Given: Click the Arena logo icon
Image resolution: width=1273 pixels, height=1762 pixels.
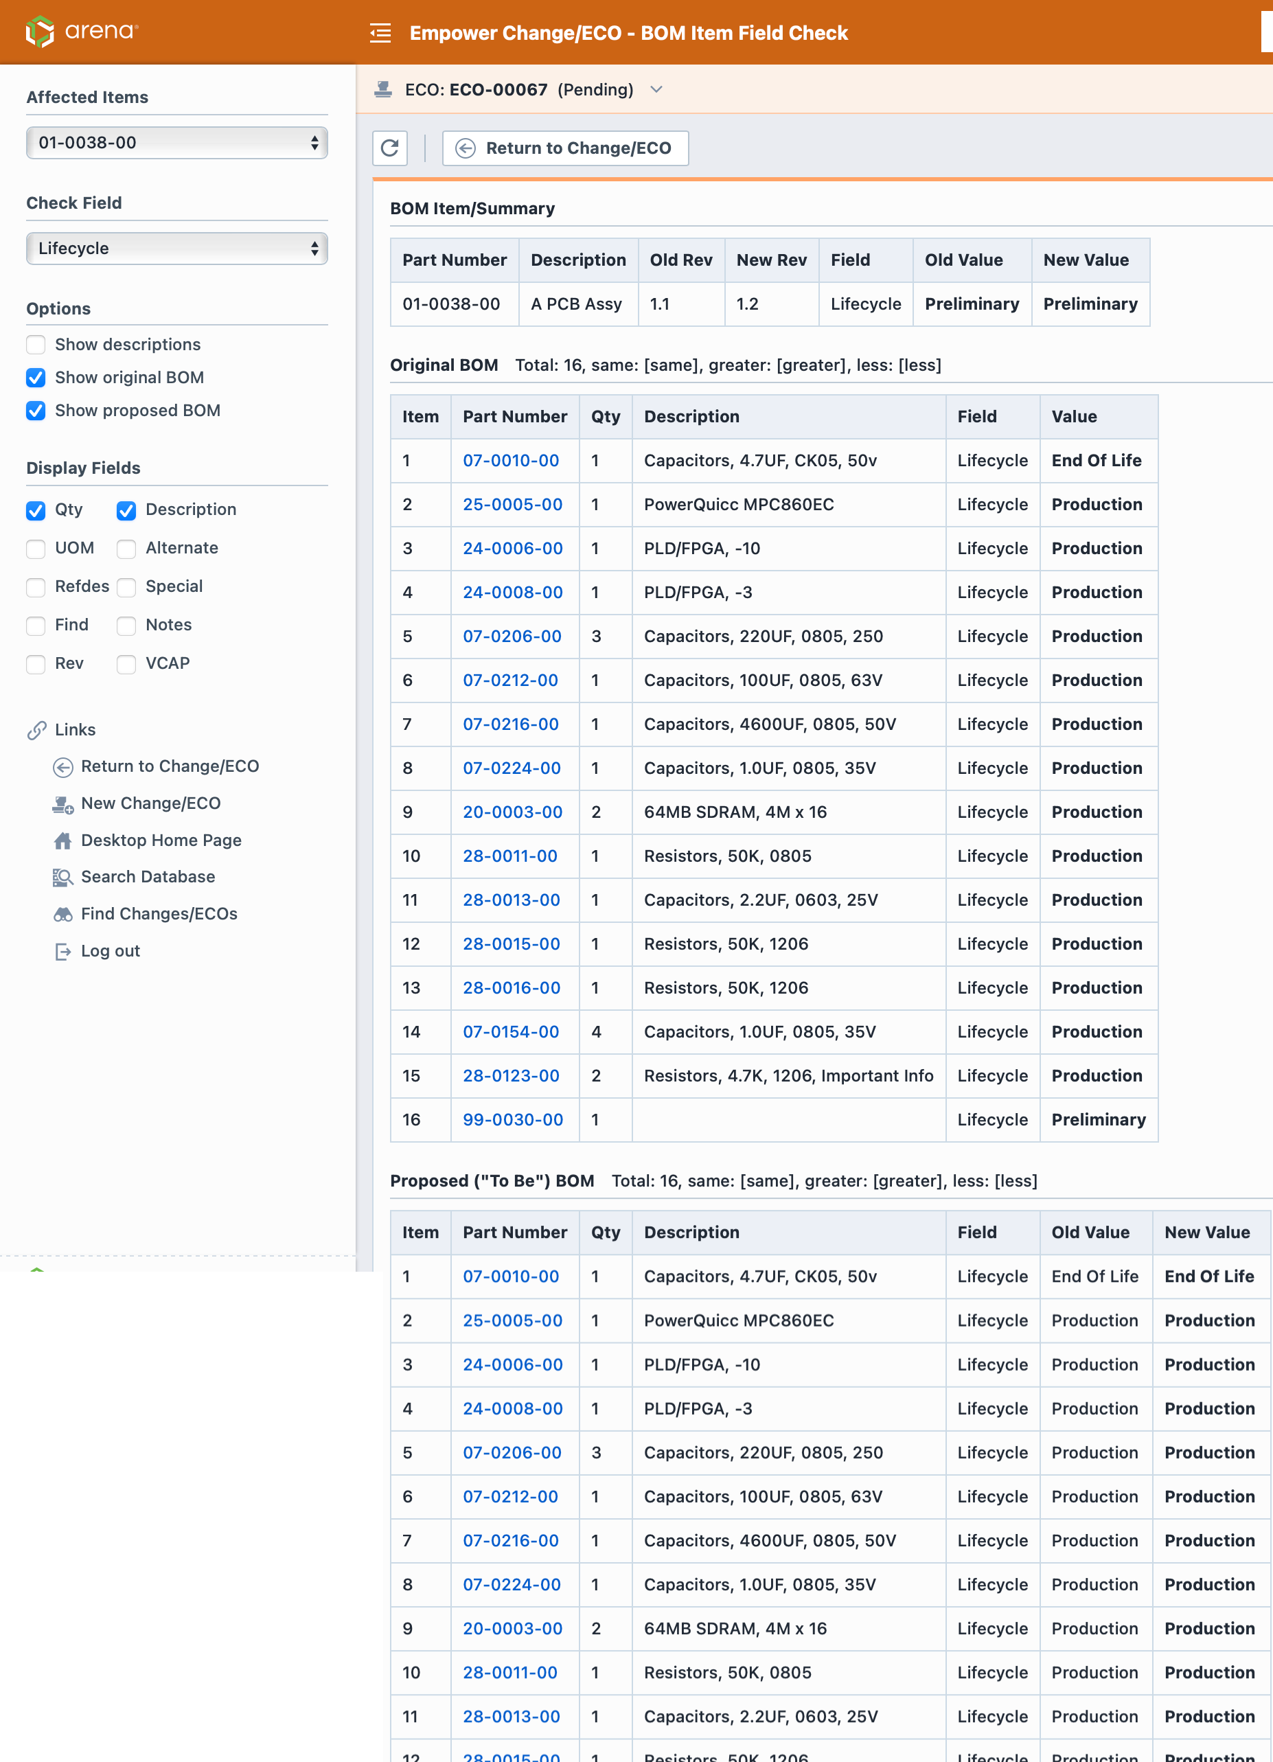Looking at the screenshot, I should pos(39,32).
